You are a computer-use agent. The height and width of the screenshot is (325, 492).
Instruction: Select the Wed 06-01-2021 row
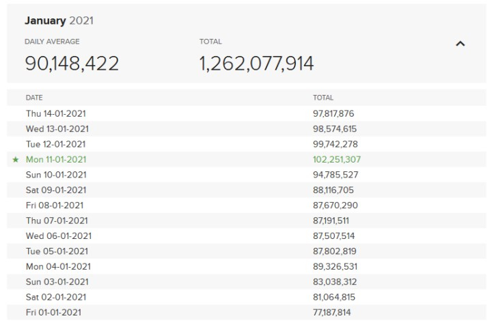(59, 236)
